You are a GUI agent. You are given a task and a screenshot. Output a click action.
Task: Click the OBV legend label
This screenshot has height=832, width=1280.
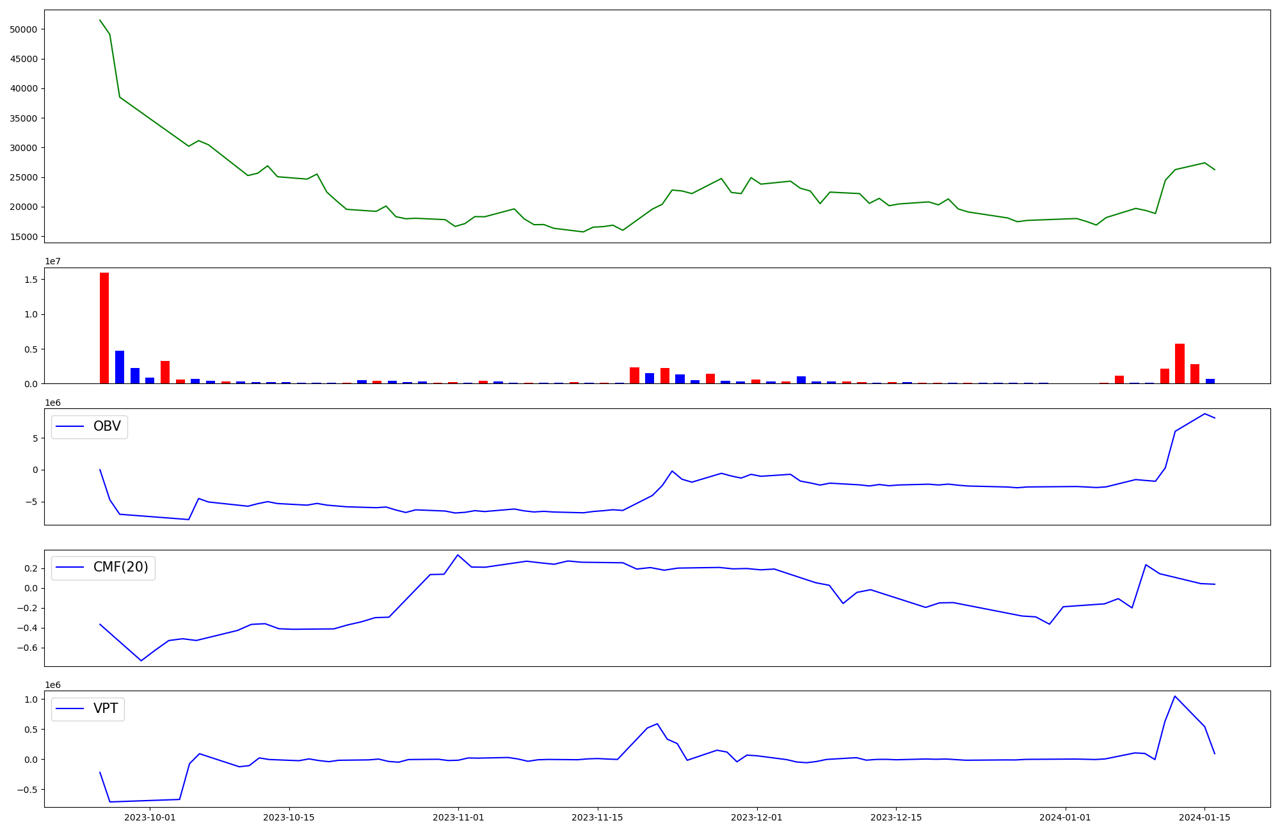point(107,427)
